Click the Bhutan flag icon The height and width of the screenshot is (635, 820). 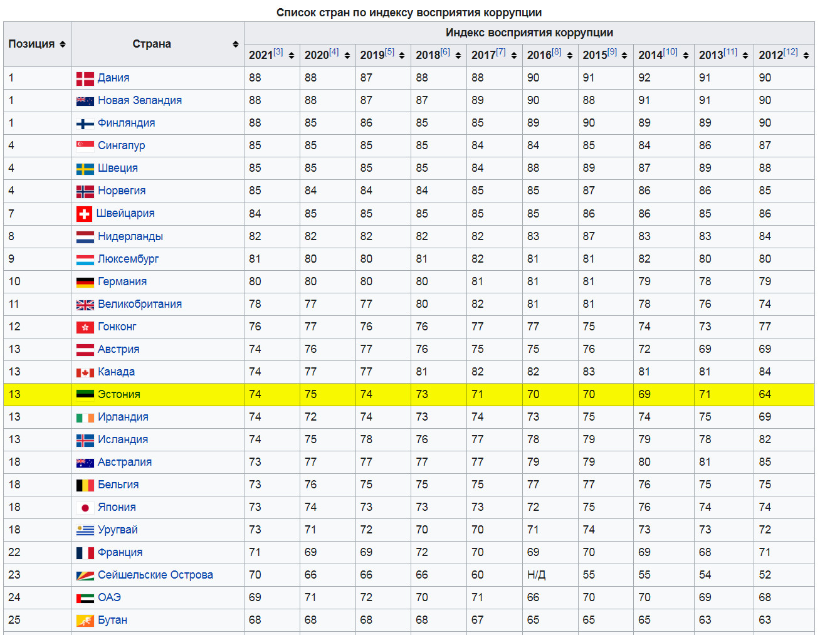pos(85,621)
